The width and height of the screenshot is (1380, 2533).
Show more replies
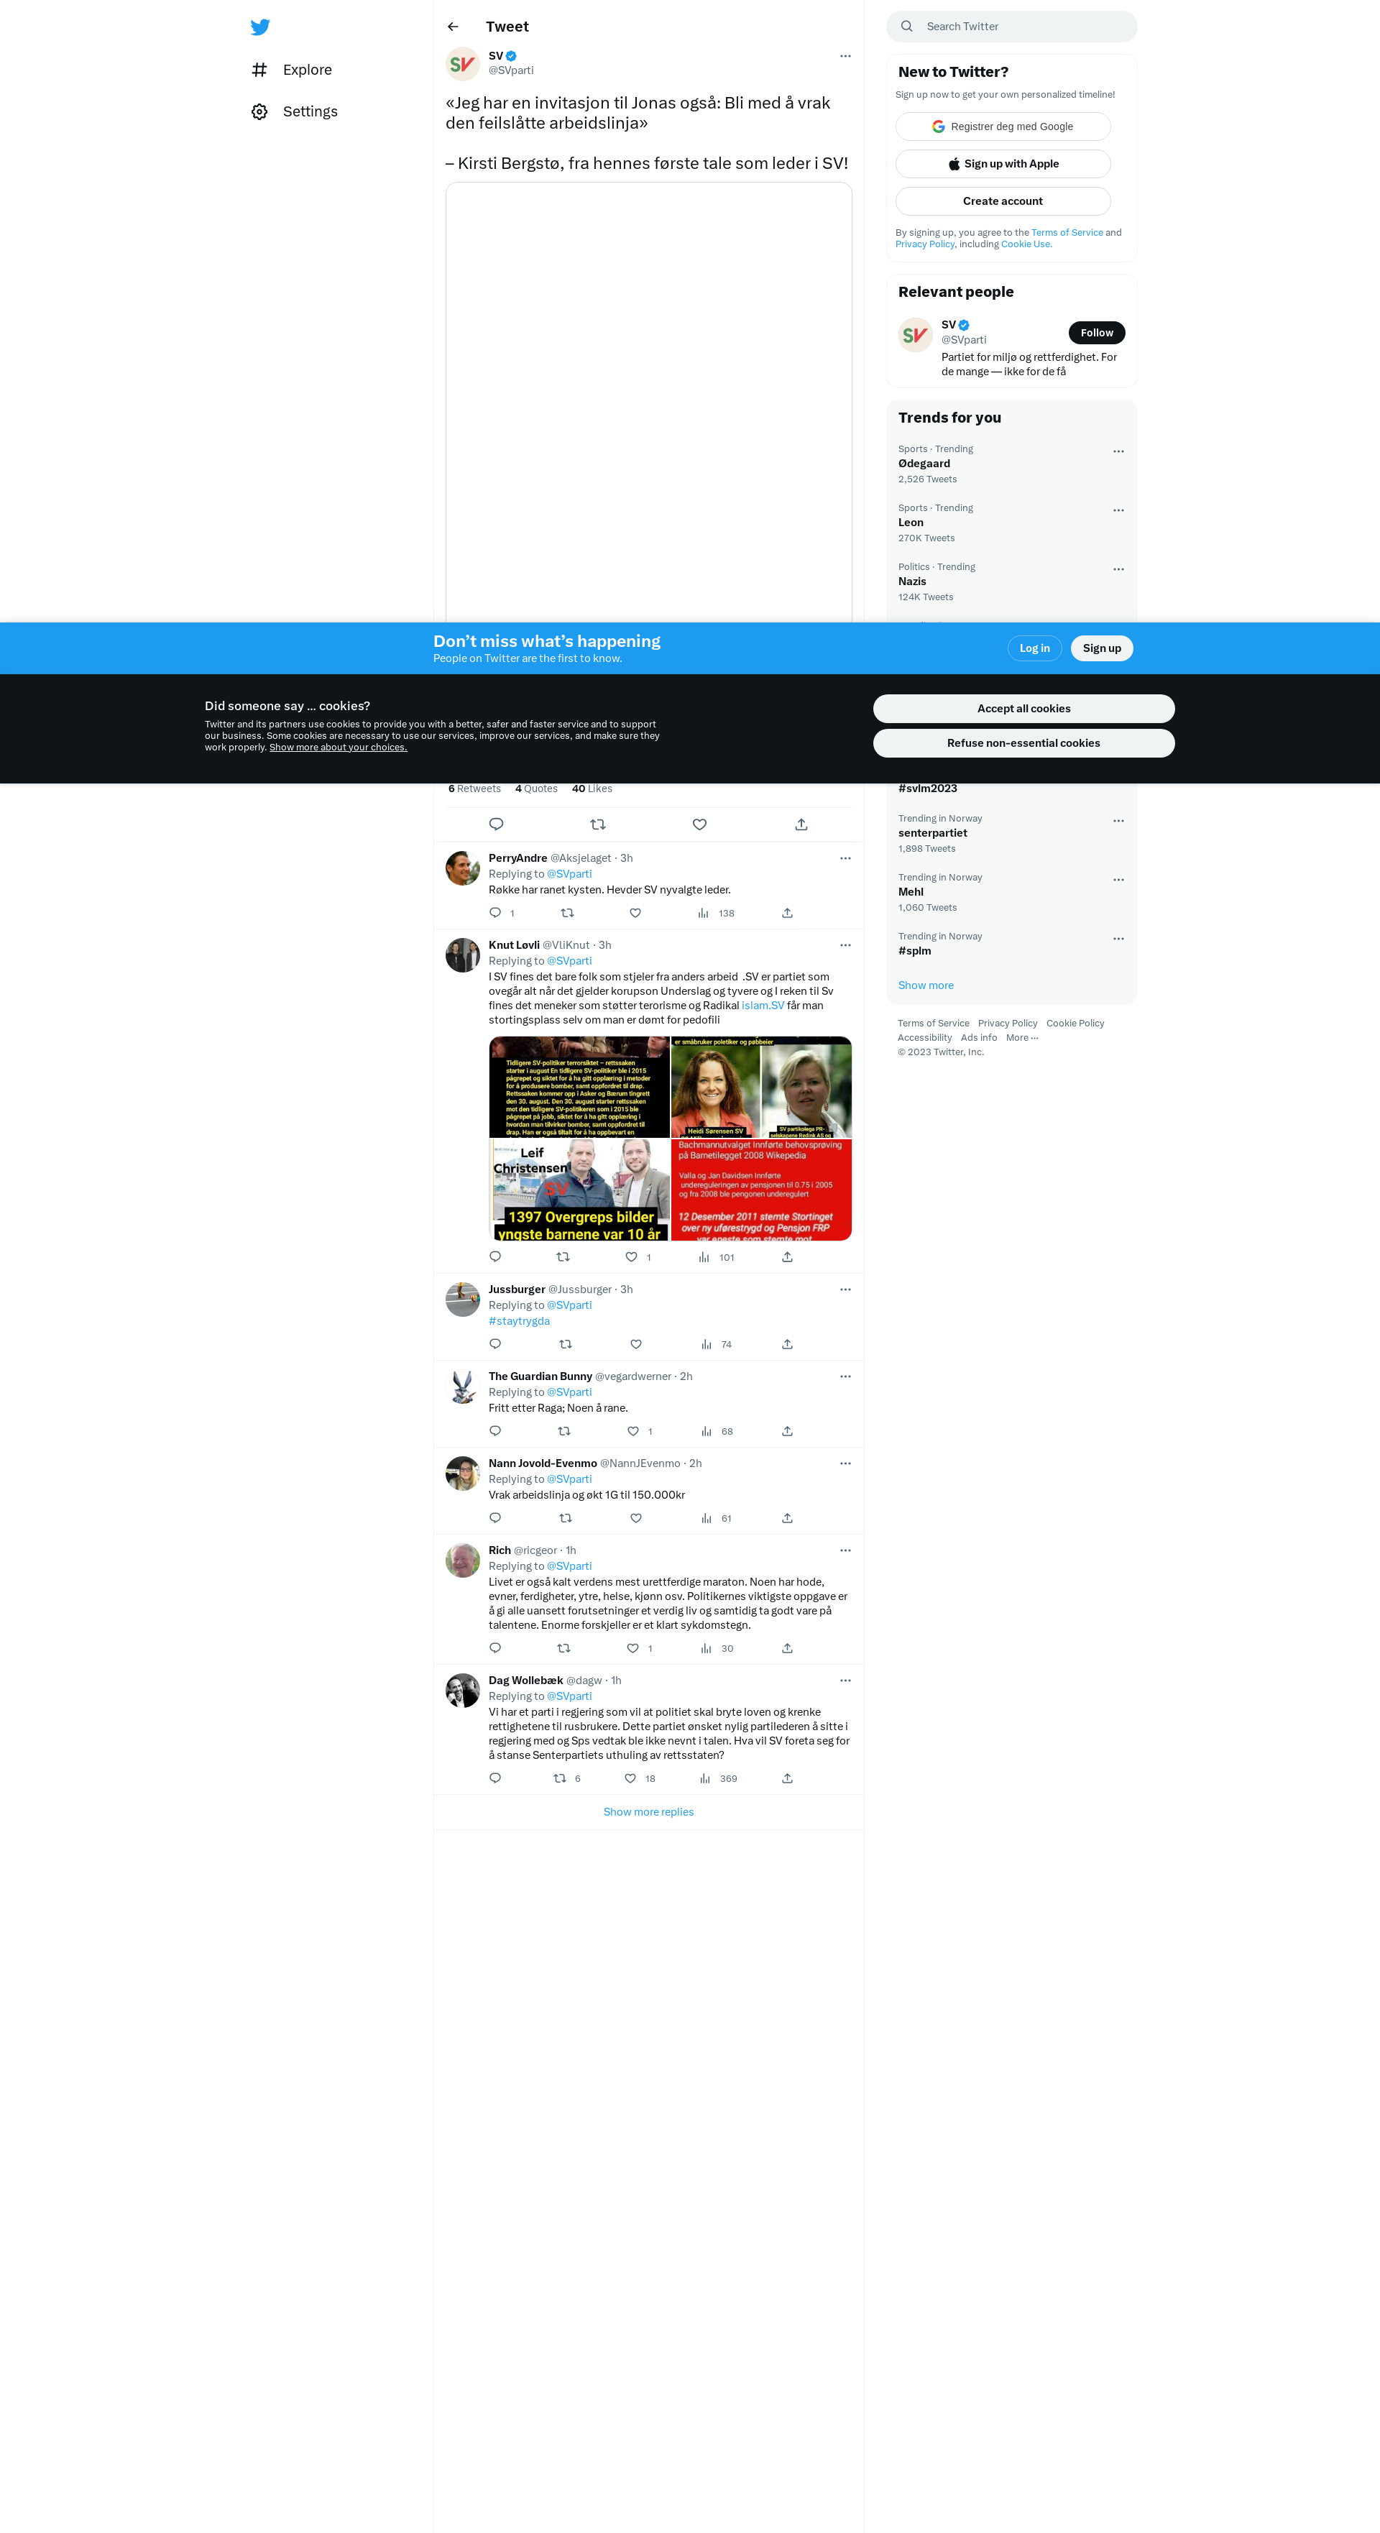[648, 1811]
